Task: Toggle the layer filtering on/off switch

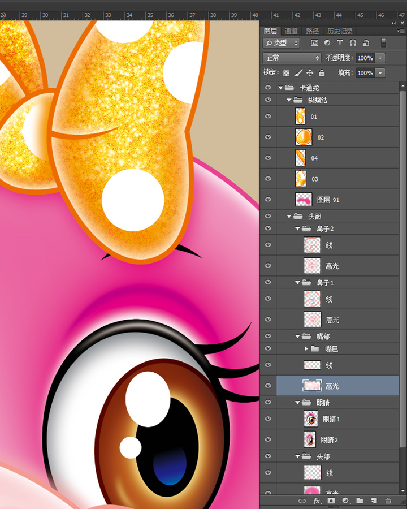Action: point(383,43)
